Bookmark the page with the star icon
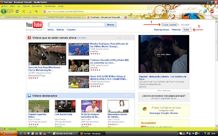The width and height of the screenshot is (218, 136). tap(158, 11)
